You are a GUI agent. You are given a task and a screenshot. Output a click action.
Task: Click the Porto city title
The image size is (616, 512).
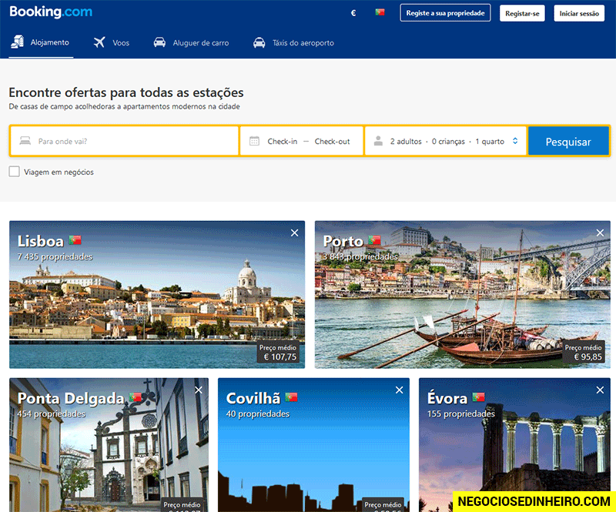tap(343, 241)
